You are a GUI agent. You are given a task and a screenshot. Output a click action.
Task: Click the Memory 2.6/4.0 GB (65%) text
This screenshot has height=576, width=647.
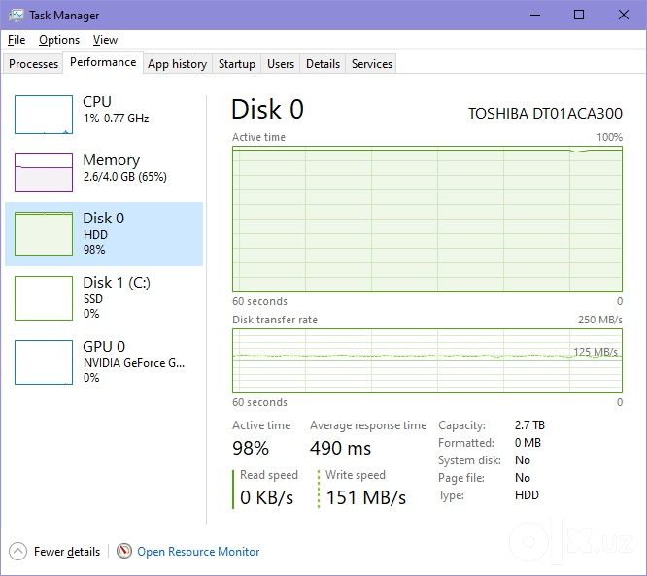[125, 177]
